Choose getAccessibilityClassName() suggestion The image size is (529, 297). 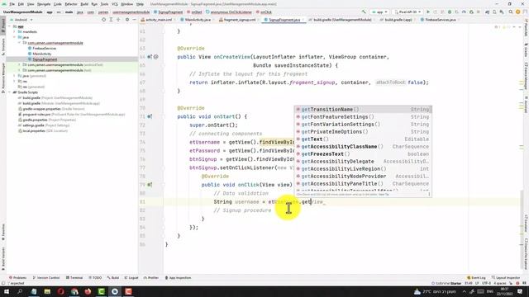tap(363, 147)
